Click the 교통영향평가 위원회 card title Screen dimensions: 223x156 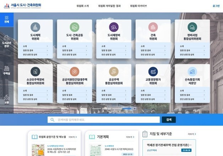[x=153, y=81]
